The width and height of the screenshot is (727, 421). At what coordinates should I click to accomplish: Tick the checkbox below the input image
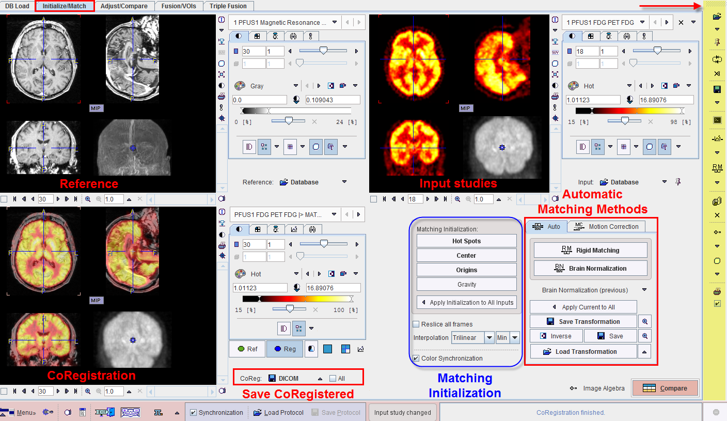[x=373, y=199]
